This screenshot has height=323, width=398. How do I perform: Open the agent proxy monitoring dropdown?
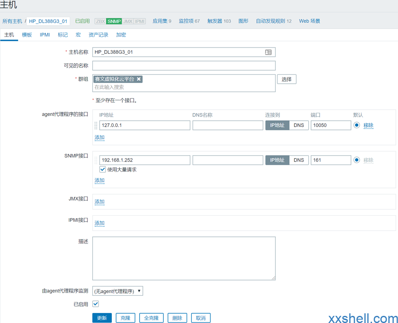tap(118, 291)
